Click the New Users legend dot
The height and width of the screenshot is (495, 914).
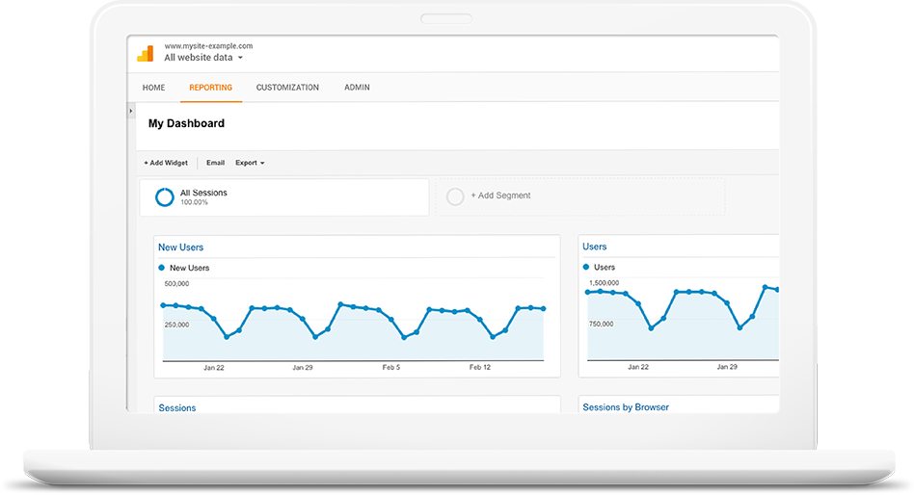pyautogui.click(x=161, y=268)
